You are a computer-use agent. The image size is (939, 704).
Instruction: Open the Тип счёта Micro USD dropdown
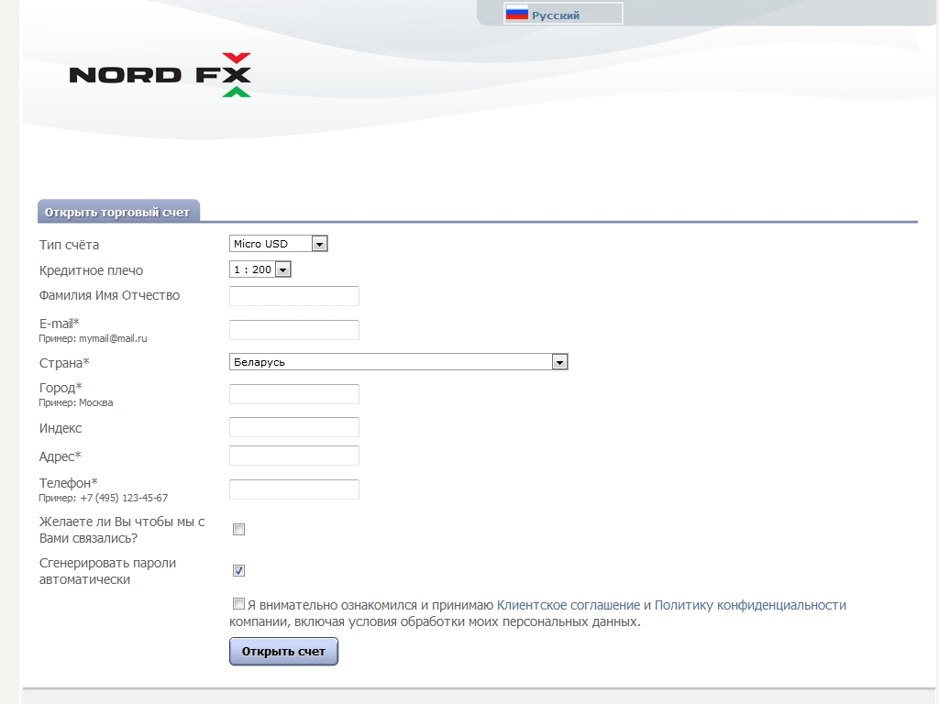pos(278,244)
